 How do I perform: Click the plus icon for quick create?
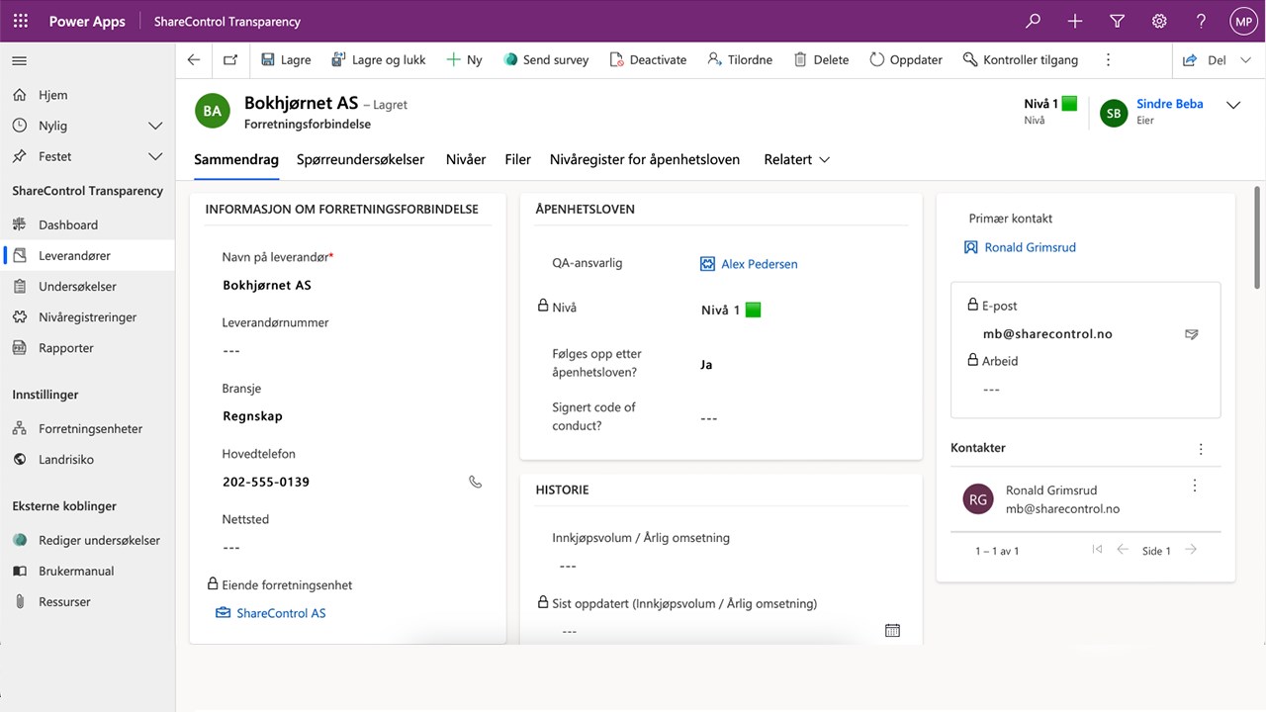pyautogui.click(x=1075, y=21)
